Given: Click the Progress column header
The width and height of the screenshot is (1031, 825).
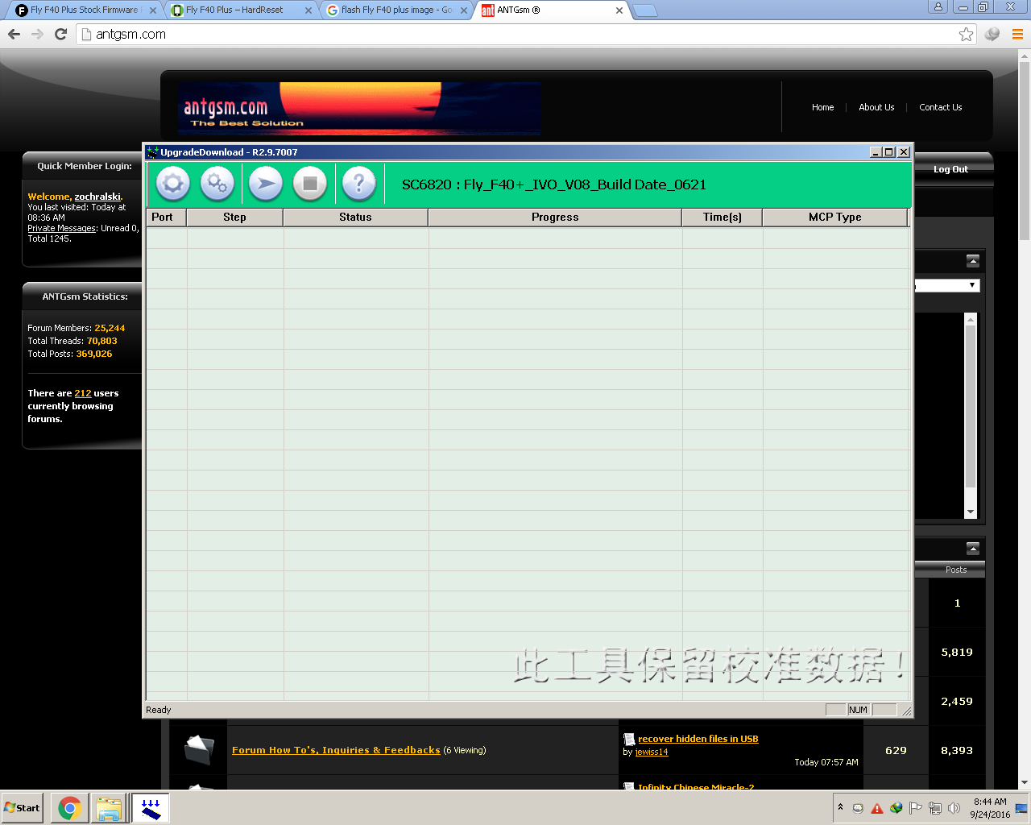Looking at the screenshot, I should tap(555, 218).
